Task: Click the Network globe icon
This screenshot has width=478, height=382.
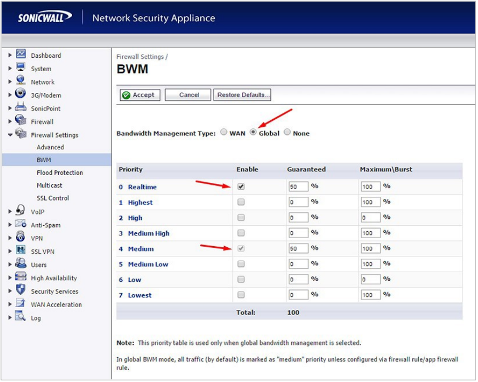Action: tap(21, 81)
